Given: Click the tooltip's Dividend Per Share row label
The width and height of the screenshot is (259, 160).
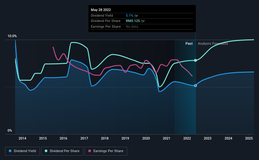Looking at the screenshot, I should (106, 21).
